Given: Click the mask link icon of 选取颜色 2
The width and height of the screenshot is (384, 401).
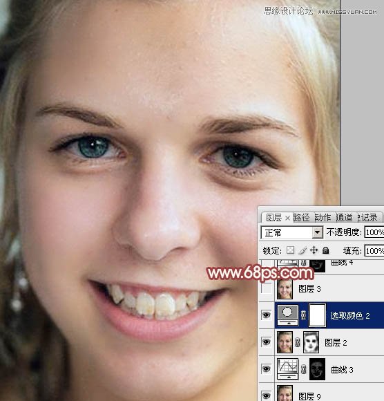Looking at the screenshot, I should pos(303,315).
